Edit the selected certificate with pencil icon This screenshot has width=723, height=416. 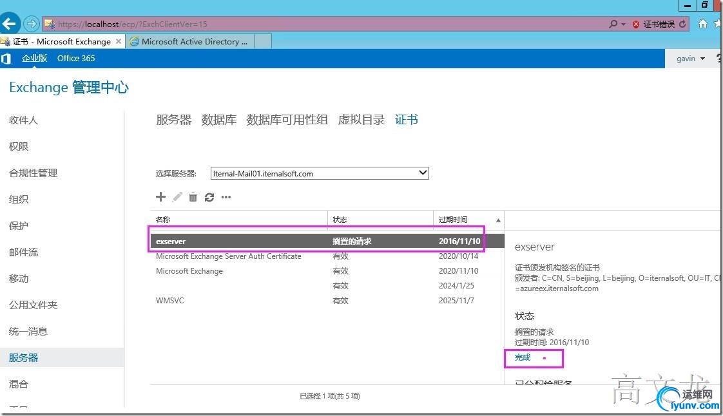point(177,197)
